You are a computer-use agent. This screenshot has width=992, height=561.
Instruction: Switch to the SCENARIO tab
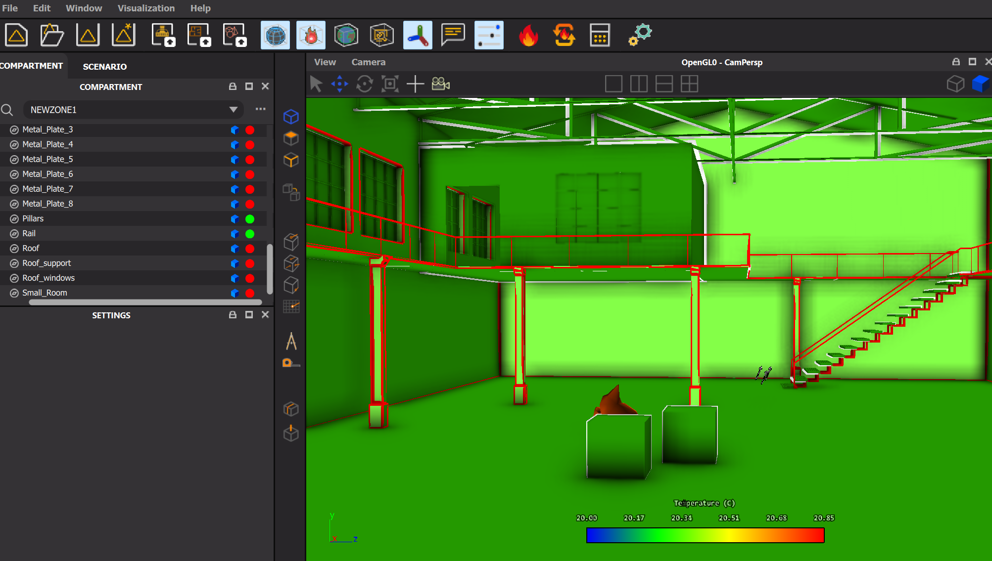pyautogui.click(x=104, y=67)
